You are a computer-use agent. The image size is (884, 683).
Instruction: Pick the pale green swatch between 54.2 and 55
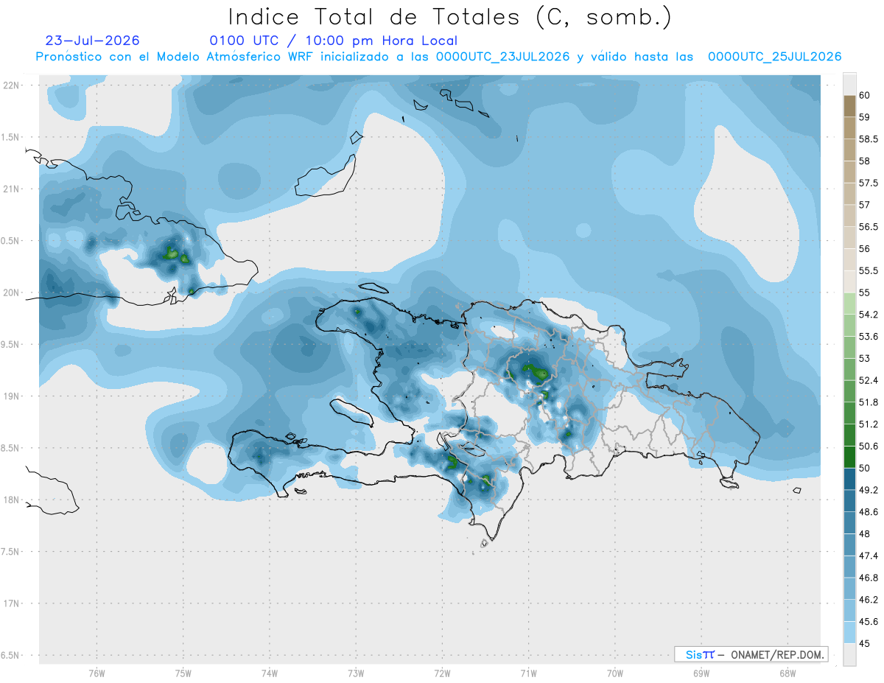pyautogui.click(x=849, y=304)
